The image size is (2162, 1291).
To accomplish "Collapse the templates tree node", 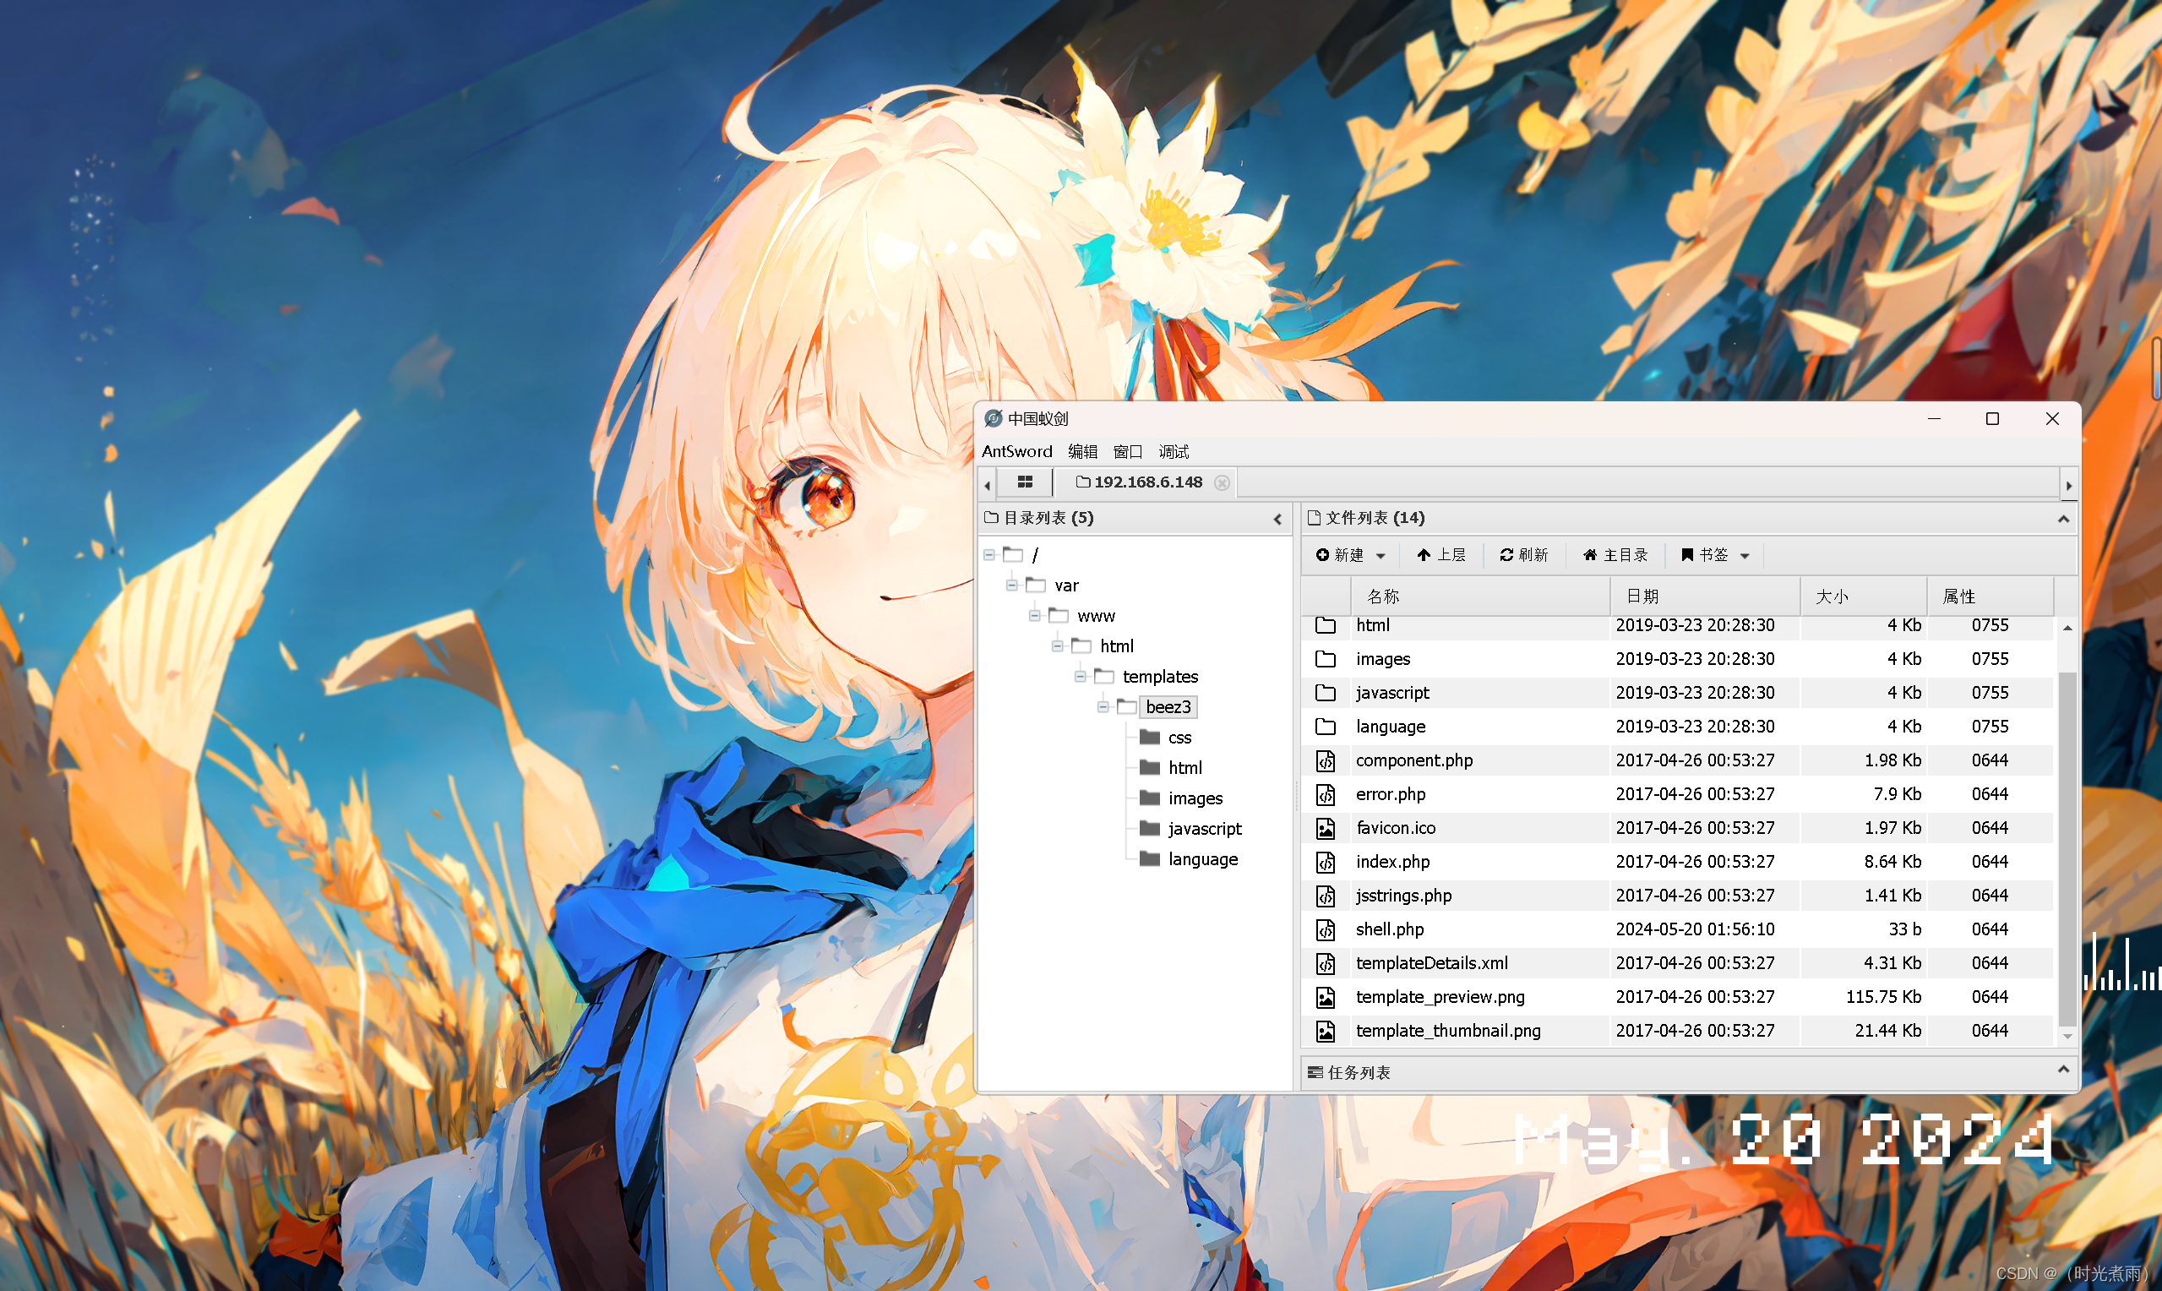I will pyautogui.click(x=1080, y=677).
